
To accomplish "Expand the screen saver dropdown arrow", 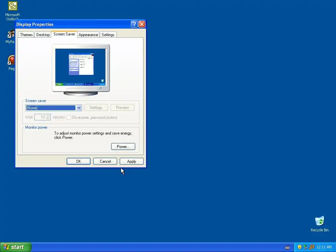I will click(79, 108).
